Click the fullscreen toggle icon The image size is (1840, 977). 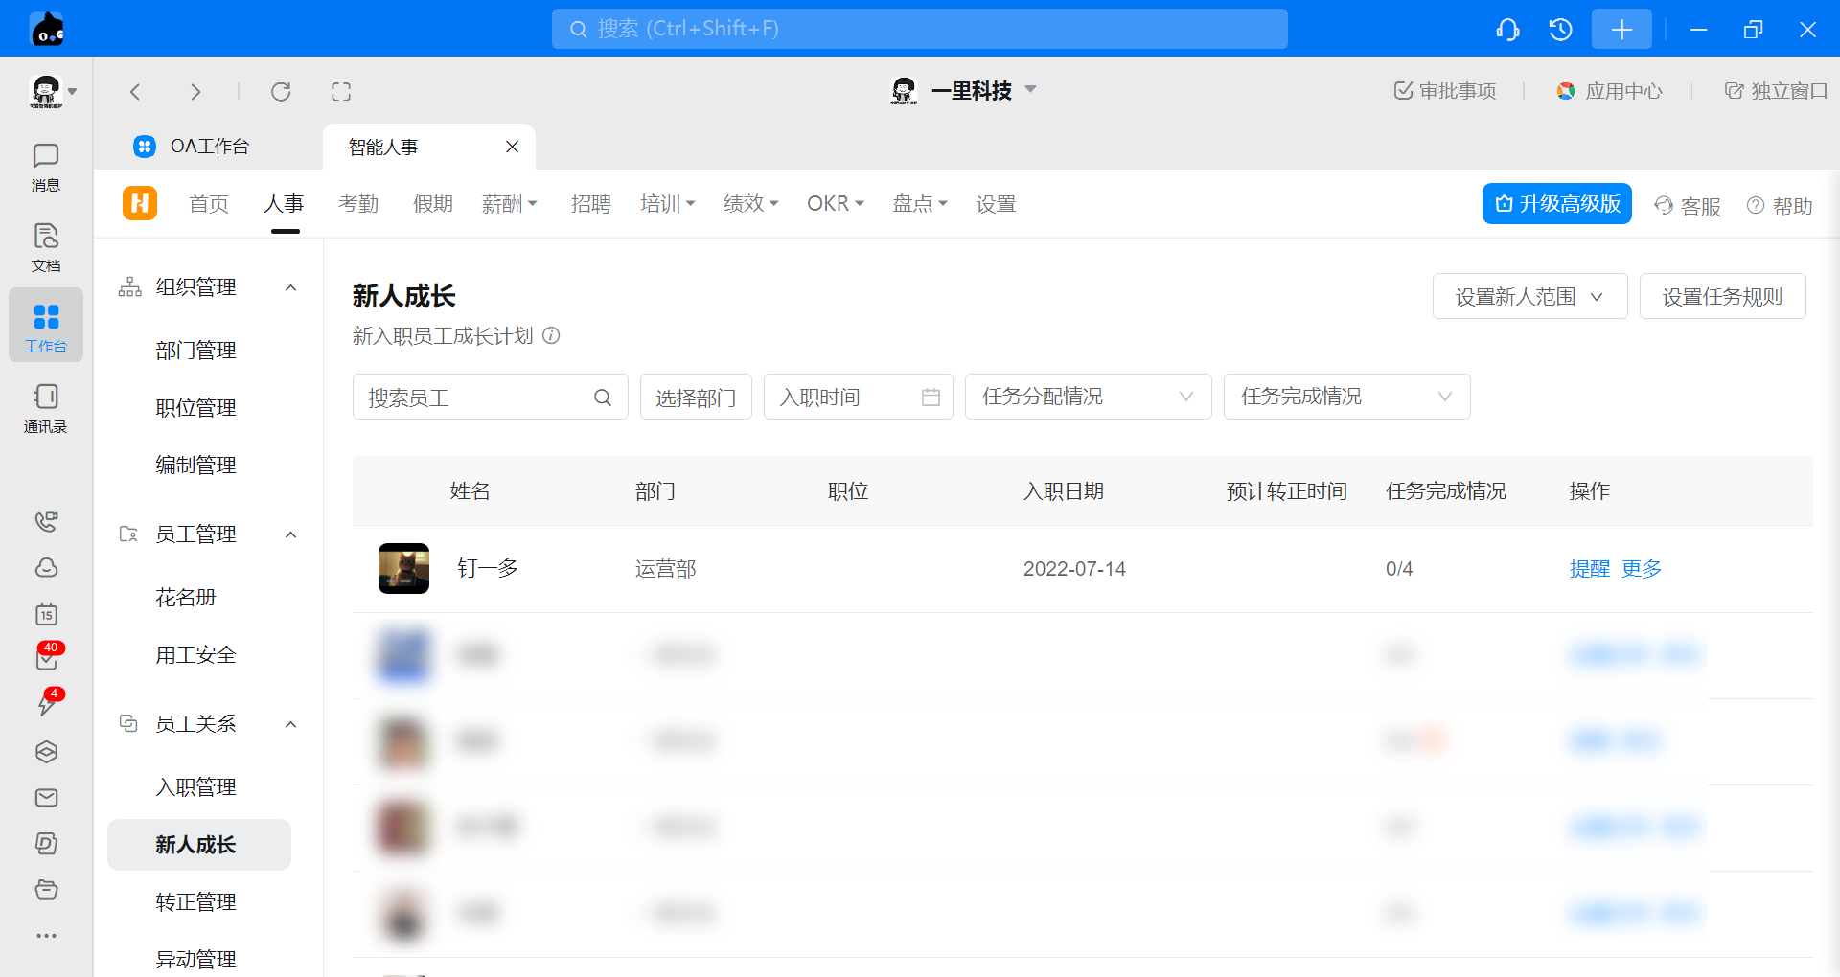tap(341, 92)
